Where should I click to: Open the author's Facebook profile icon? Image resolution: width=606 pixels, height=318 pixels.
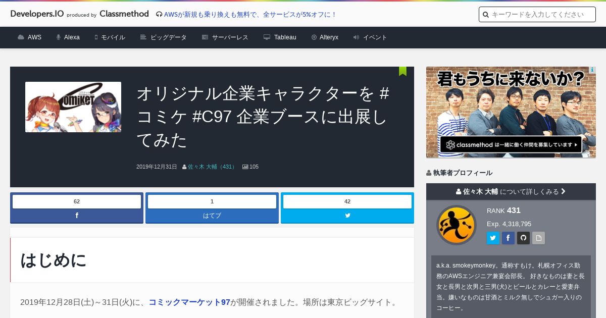pyautogui.click(x=508, y=238)
